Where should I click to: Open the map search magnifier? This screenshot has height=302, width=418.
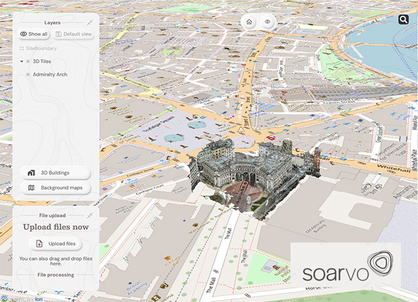click(403, 19)
